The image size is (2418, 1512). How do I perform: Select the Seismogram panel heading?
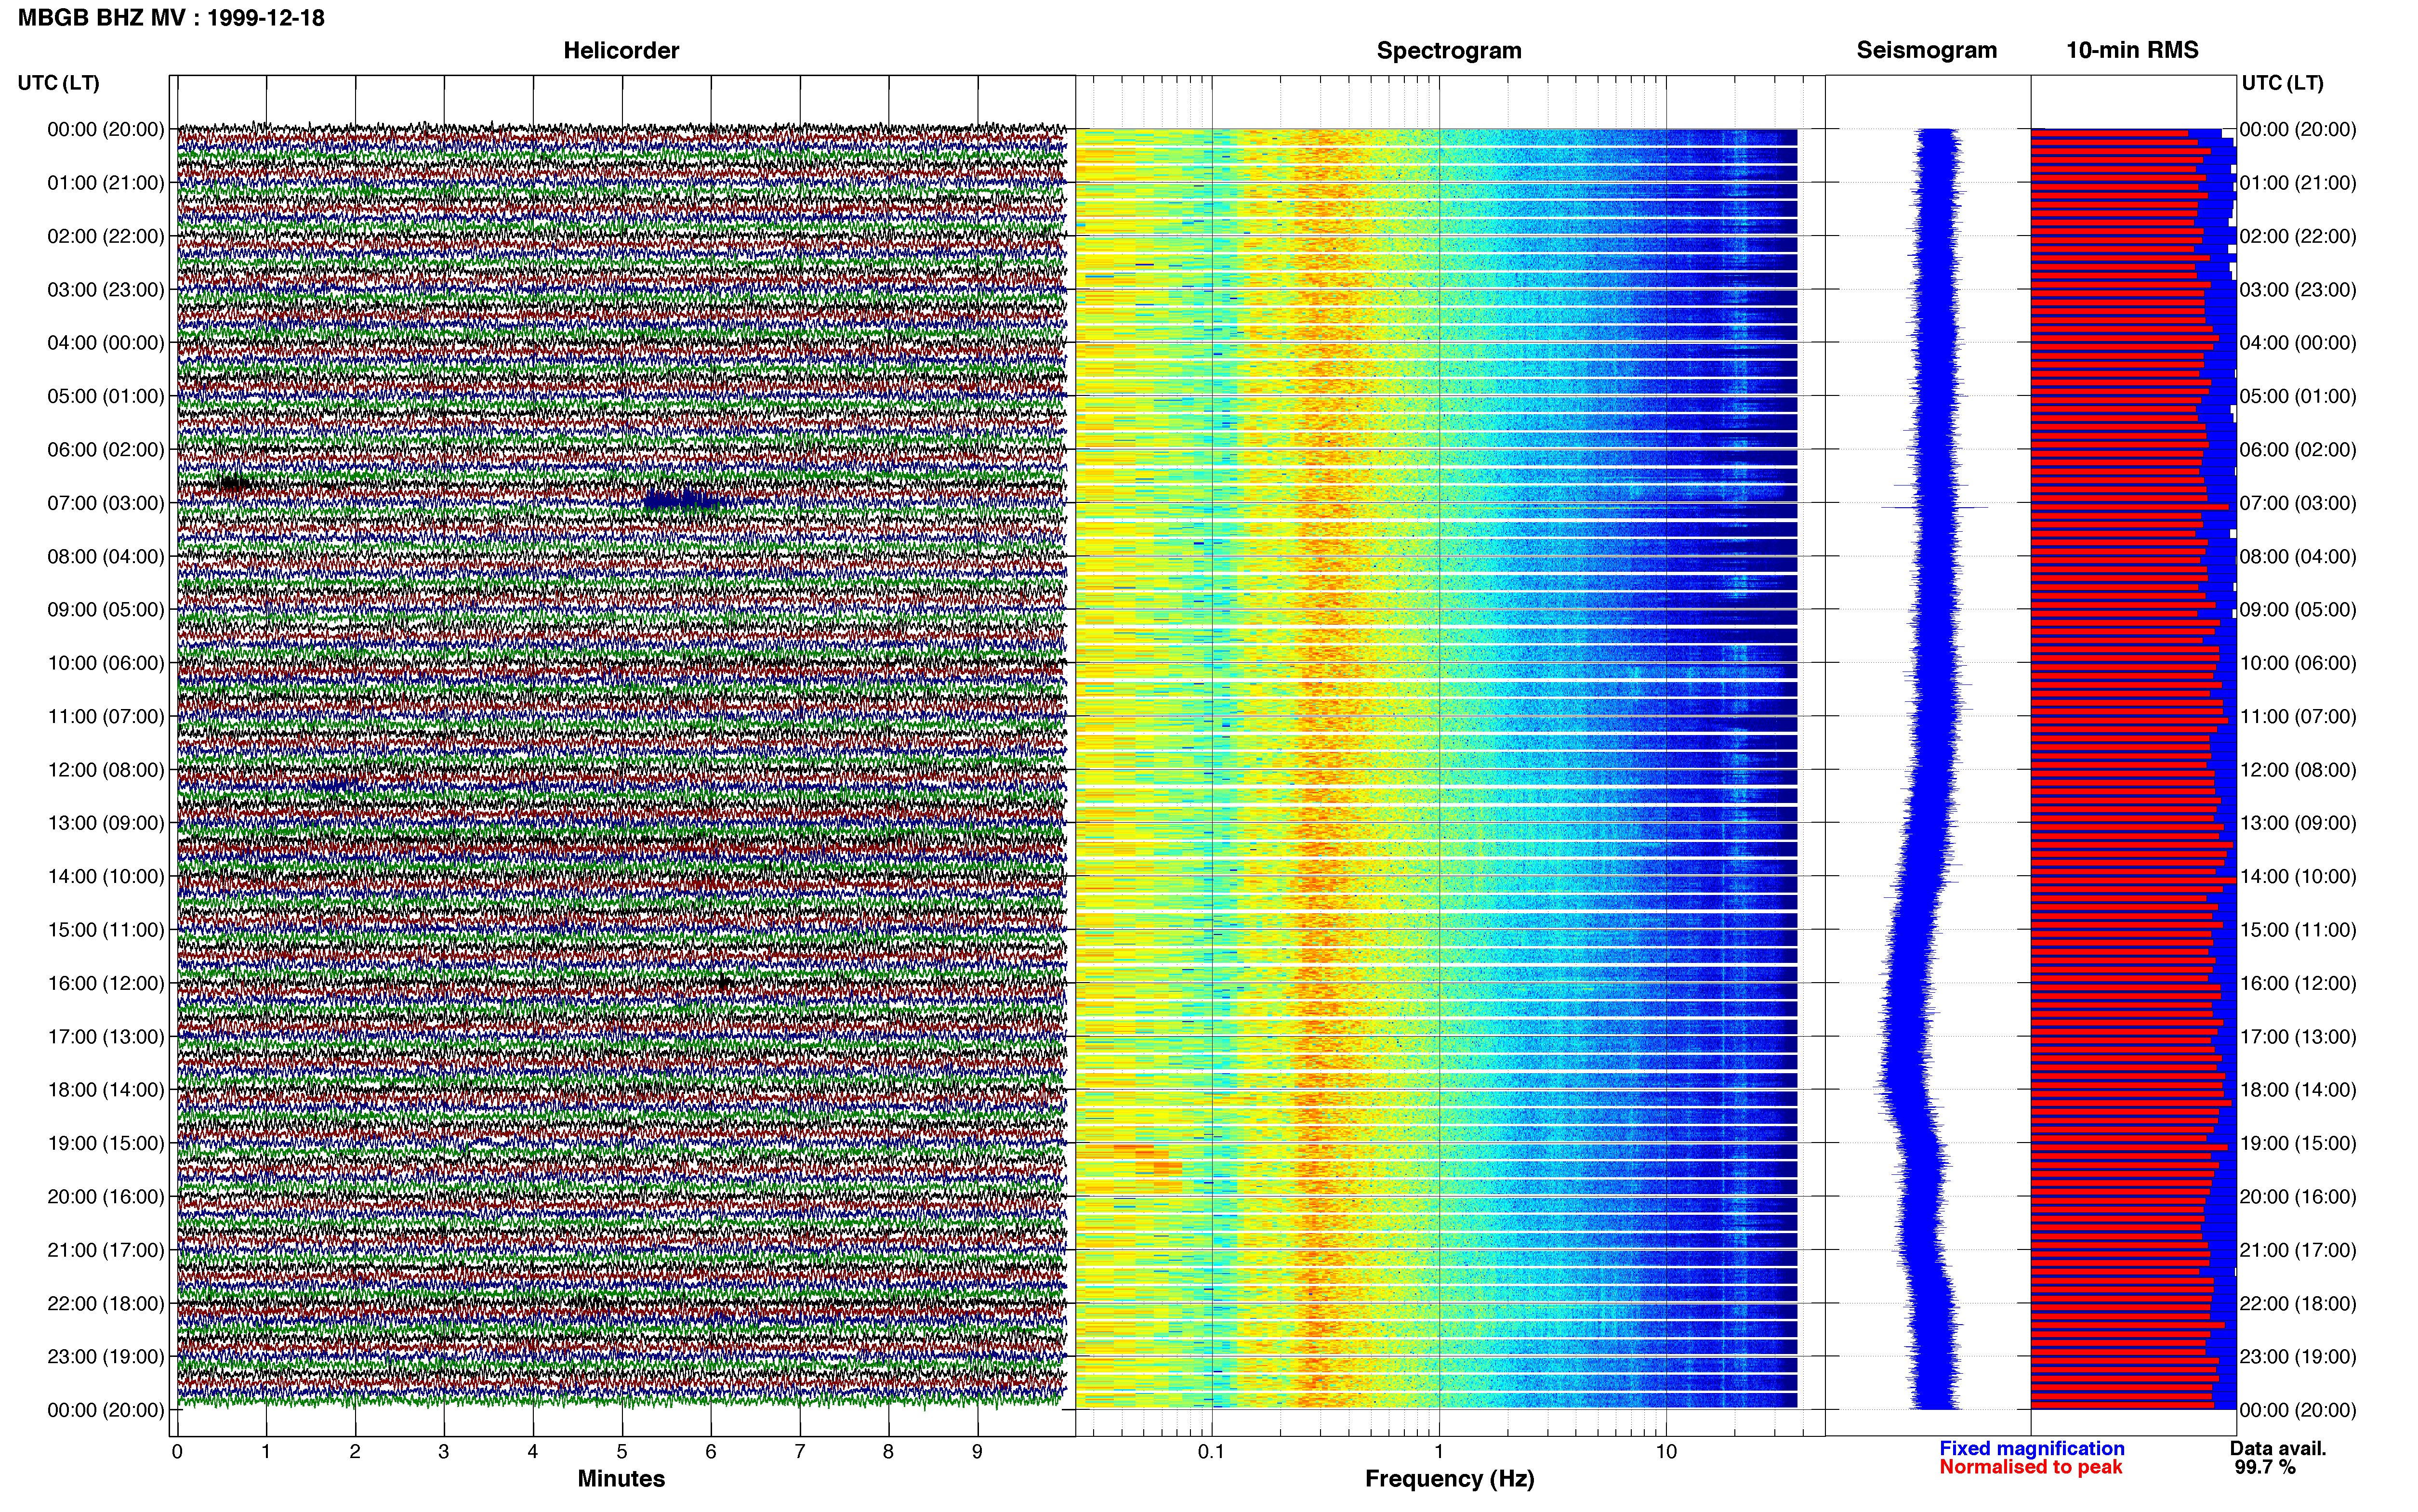point(1927,50)
